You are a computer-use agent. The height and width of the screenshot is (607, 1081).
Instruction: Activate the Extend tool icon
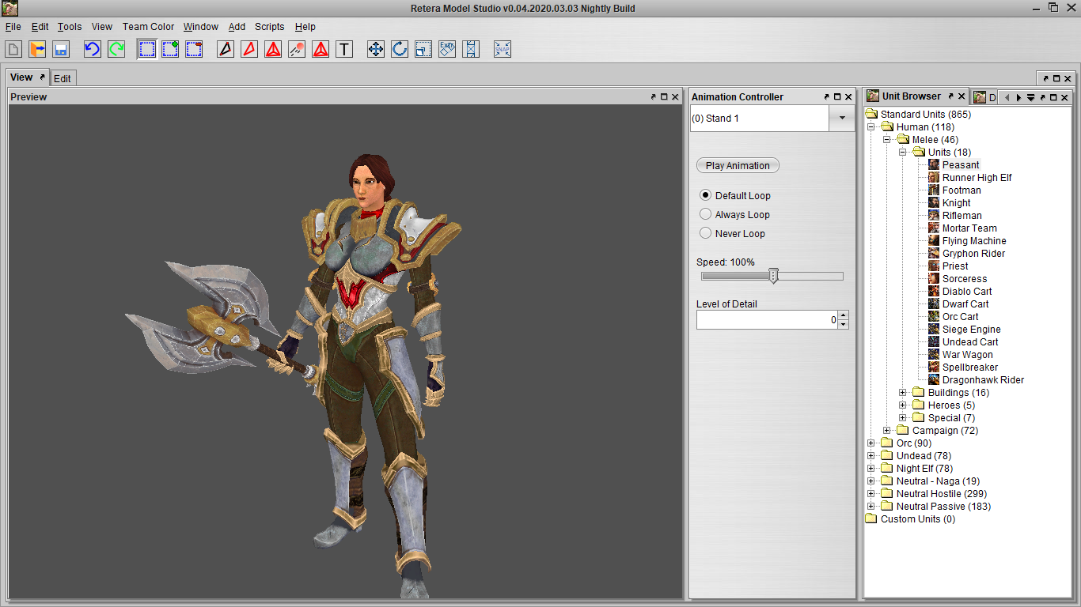(x=471, y=49)
